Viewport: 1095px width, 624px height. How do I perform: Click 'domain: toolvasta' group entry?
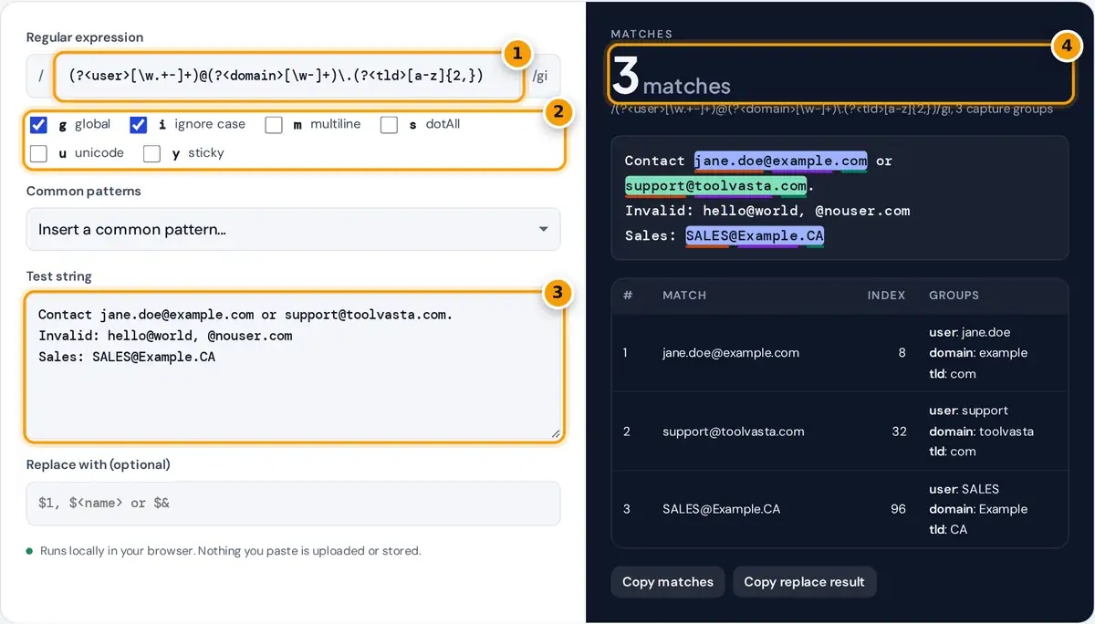(981, 432)
